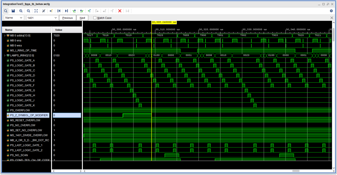This screenshot has height=175, width=337.
Task: Click the Previous search button
Action: point(67,18)
